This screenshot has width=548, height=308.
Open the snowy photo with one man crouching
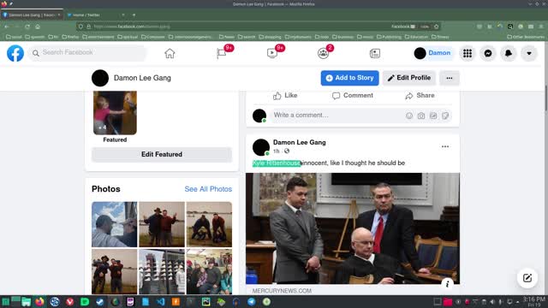click(209, 224)
